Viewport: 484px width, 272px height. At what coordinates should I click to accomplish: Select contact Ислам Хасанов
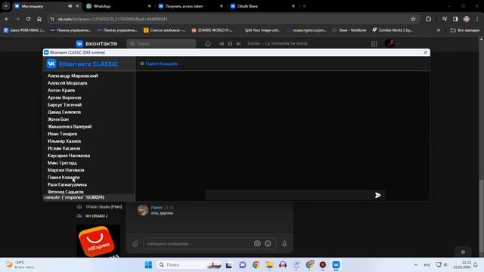pos(64,148)
